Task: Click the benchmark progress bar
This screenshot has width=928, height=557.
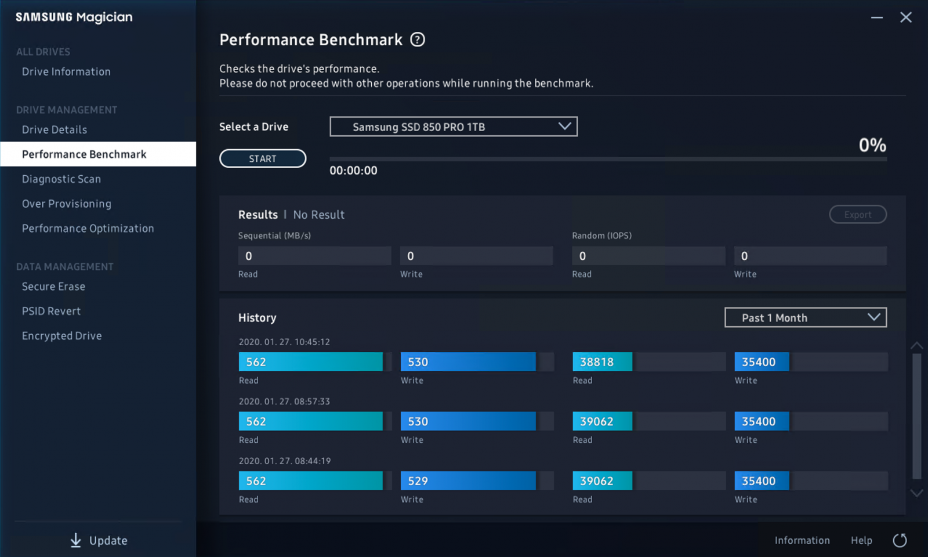Action: (x=607, y=159)
